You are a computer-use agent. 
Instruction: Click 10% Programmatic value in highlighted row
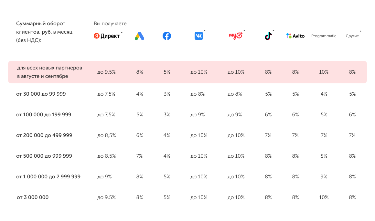click(x=324, y=72)
